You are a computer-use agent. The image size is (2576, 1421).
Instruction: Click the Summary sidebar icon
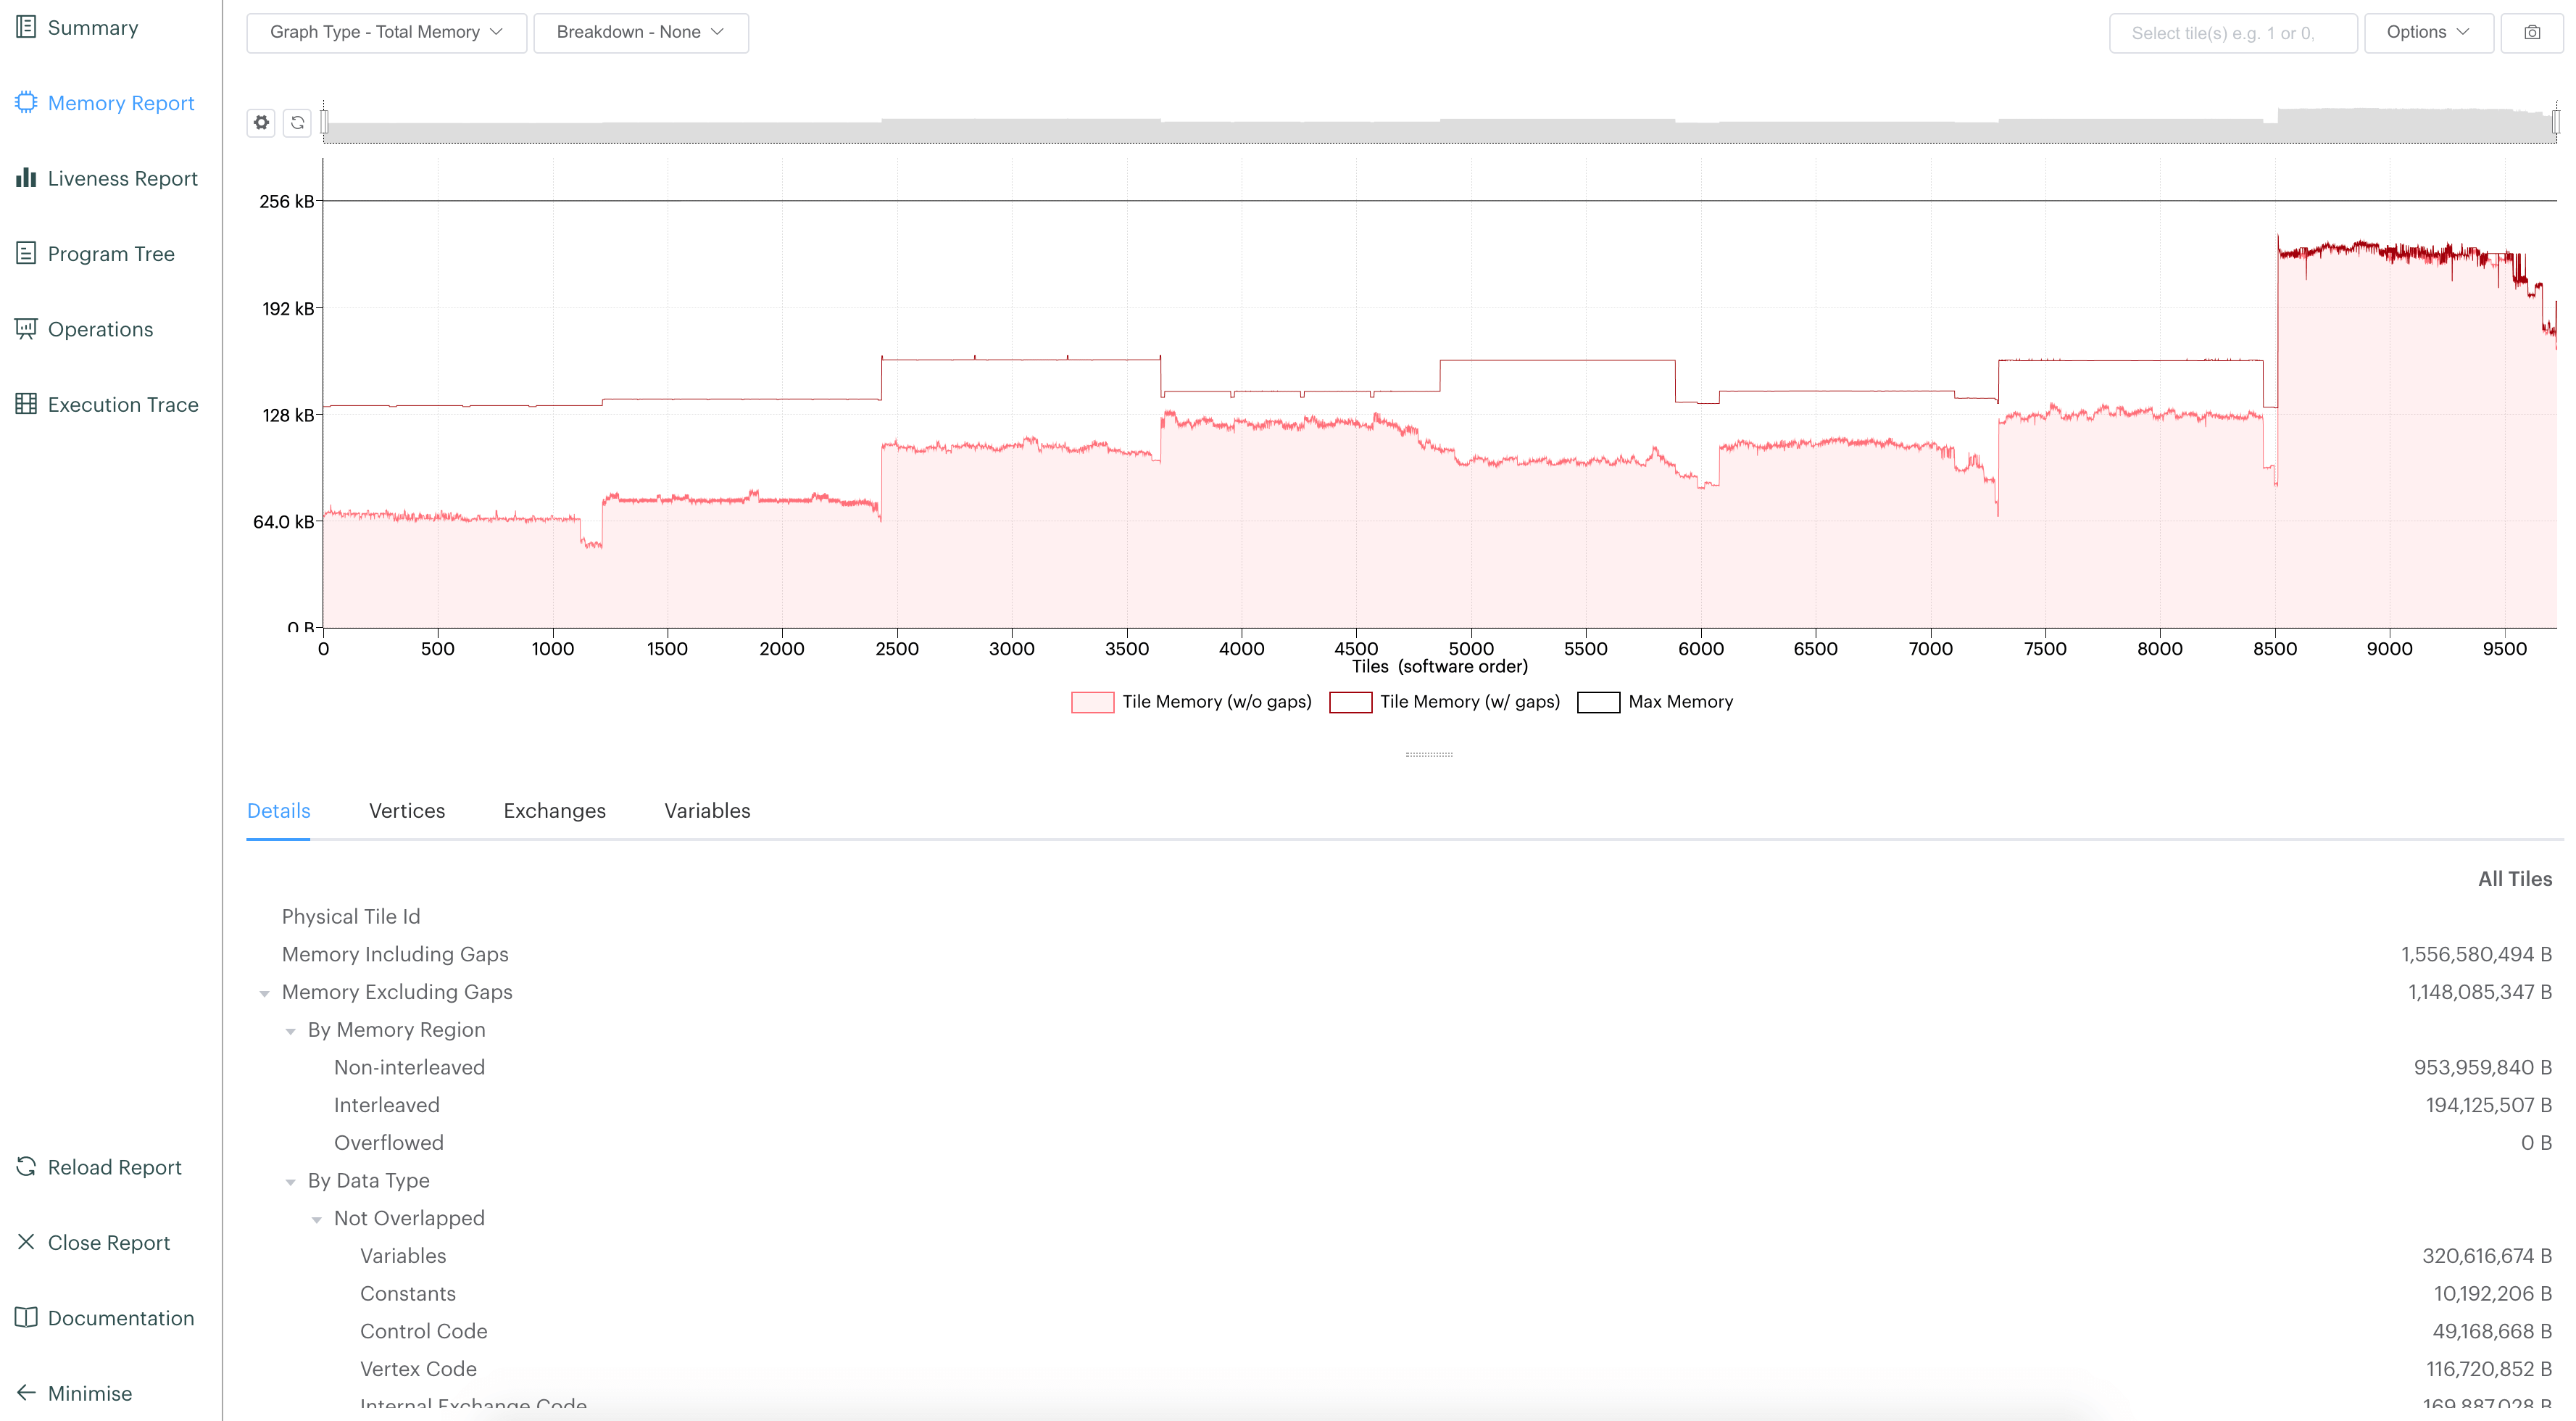click(26, 27)
